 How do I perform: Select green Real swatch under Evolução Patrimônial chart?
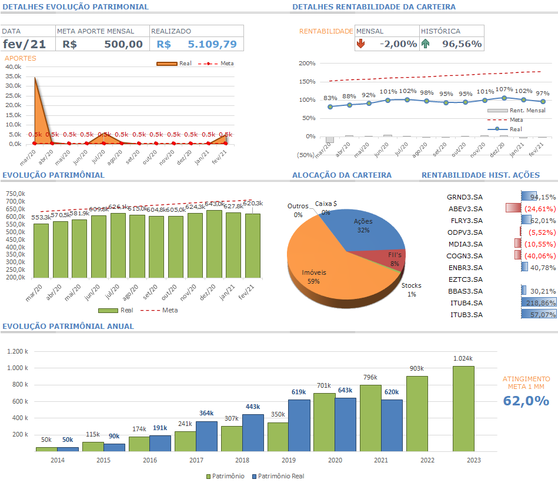pyautogui.click(x=108, y=311)
